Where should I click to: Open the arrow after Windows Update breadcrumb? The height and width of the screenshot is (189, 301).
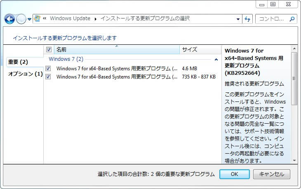95,19
